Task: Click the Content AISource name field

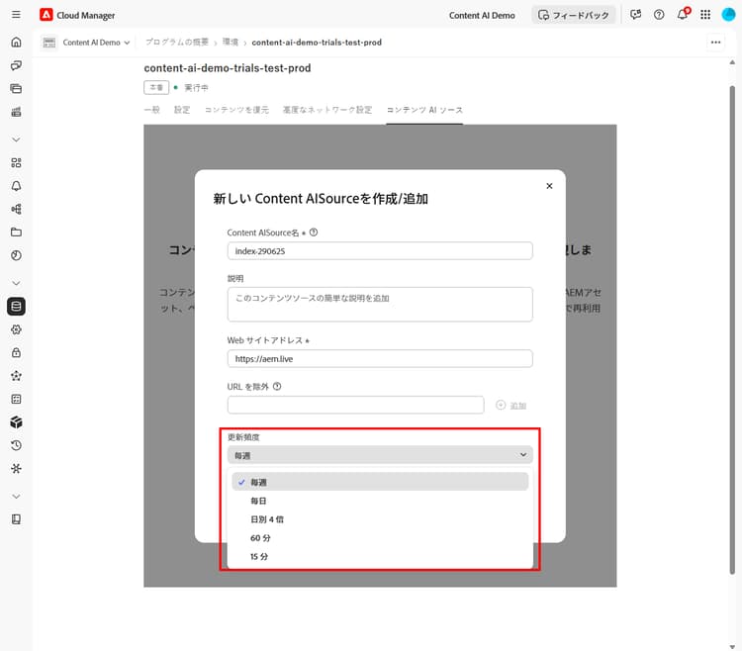Action: coord(380,250)
